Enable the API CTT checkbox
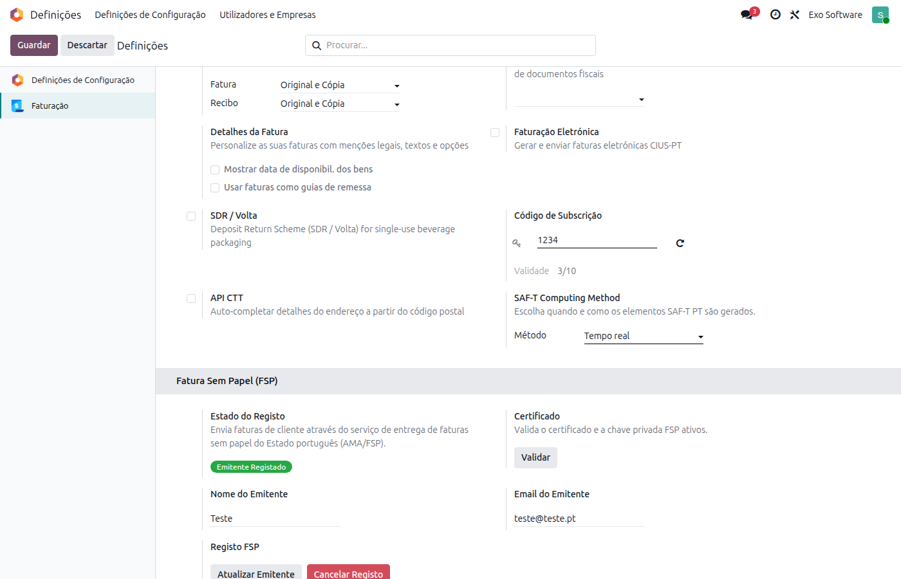This screenshot has width=901, height=579. pos(191,299)
